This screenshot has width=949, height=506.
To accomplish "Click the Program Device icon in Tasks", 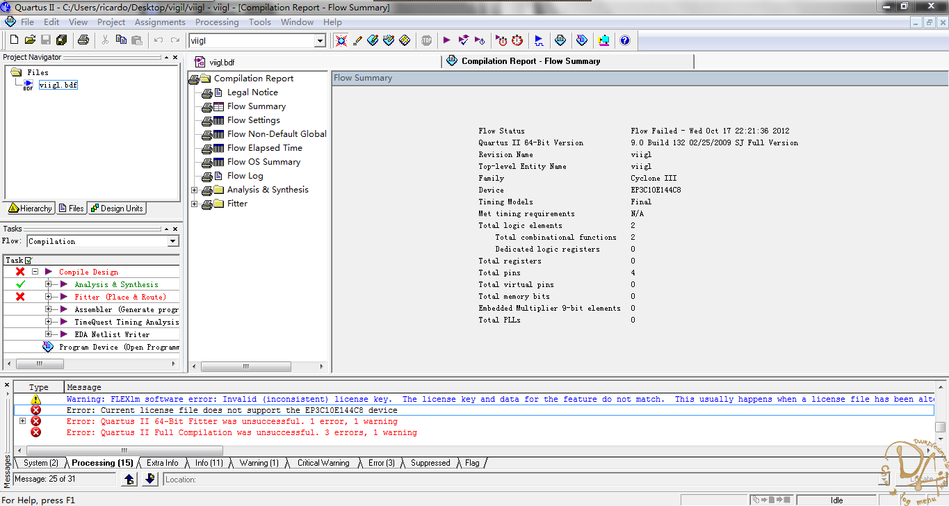I will pyautogui.click(x=48, y=347).
